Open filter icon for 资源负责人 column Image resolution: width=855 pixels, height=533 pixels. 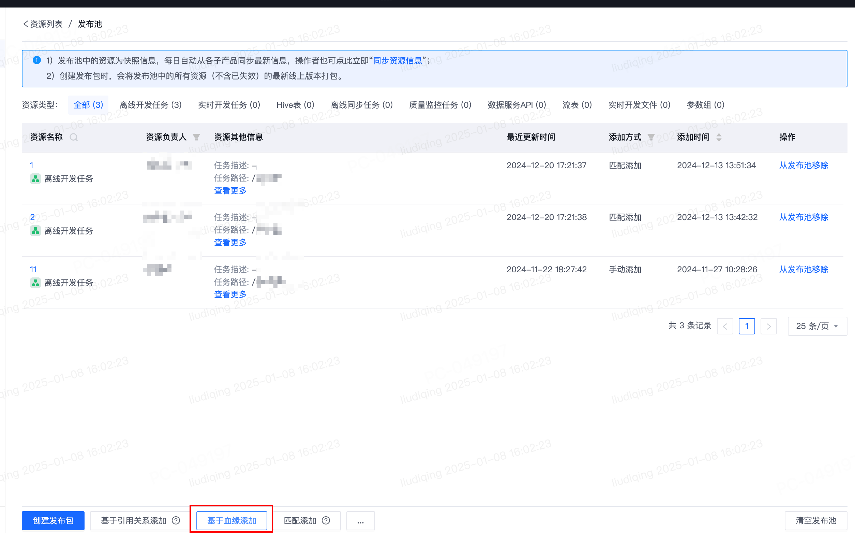point(196,137)
